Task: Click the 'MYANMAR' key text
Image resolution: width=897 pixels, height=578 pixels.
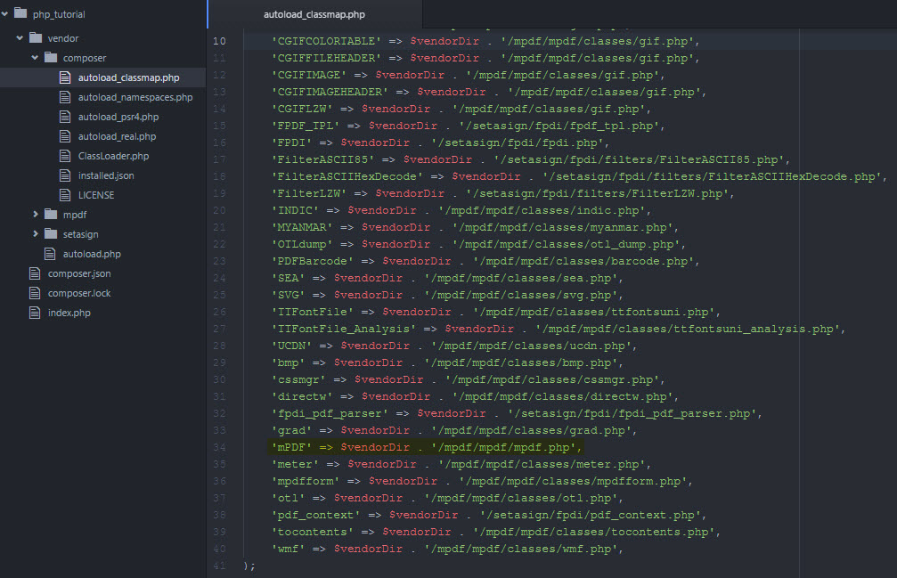Action: (x=301, y=227)
